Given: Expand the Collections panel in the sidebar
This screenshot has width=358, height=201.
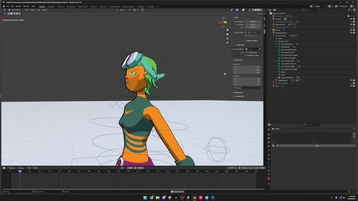Looking at the screenshot, I should point(238,93).
